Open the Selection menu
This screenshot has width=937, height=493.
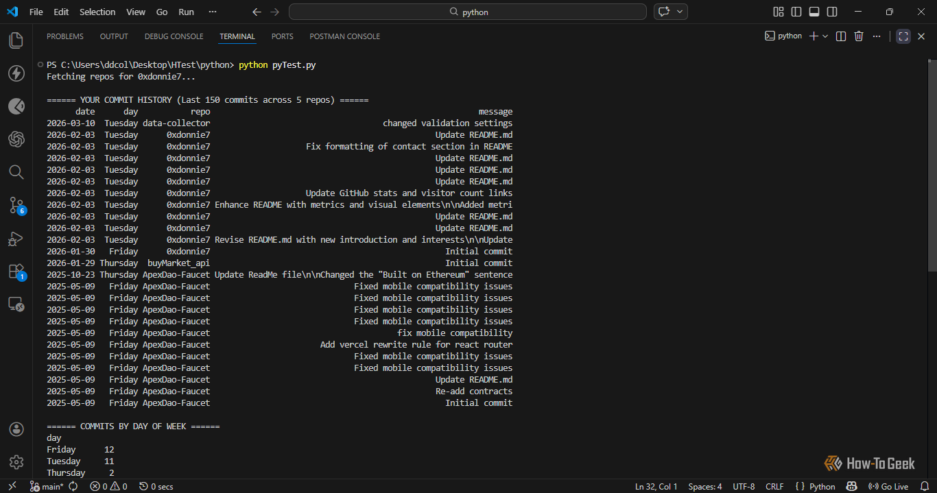pyautogui.click(x=97, y=12)
